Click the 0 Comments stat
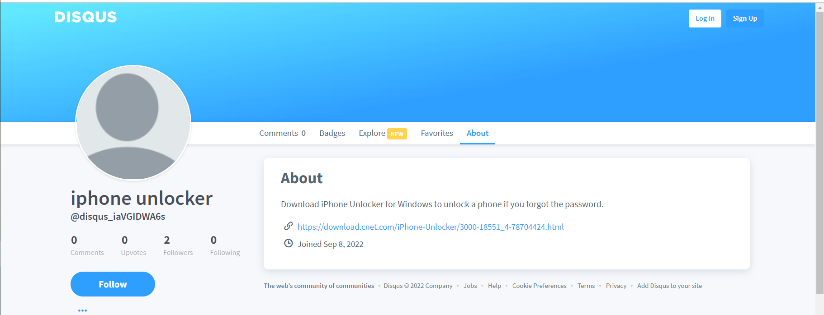The image size is (824, 315). point(87,246)
